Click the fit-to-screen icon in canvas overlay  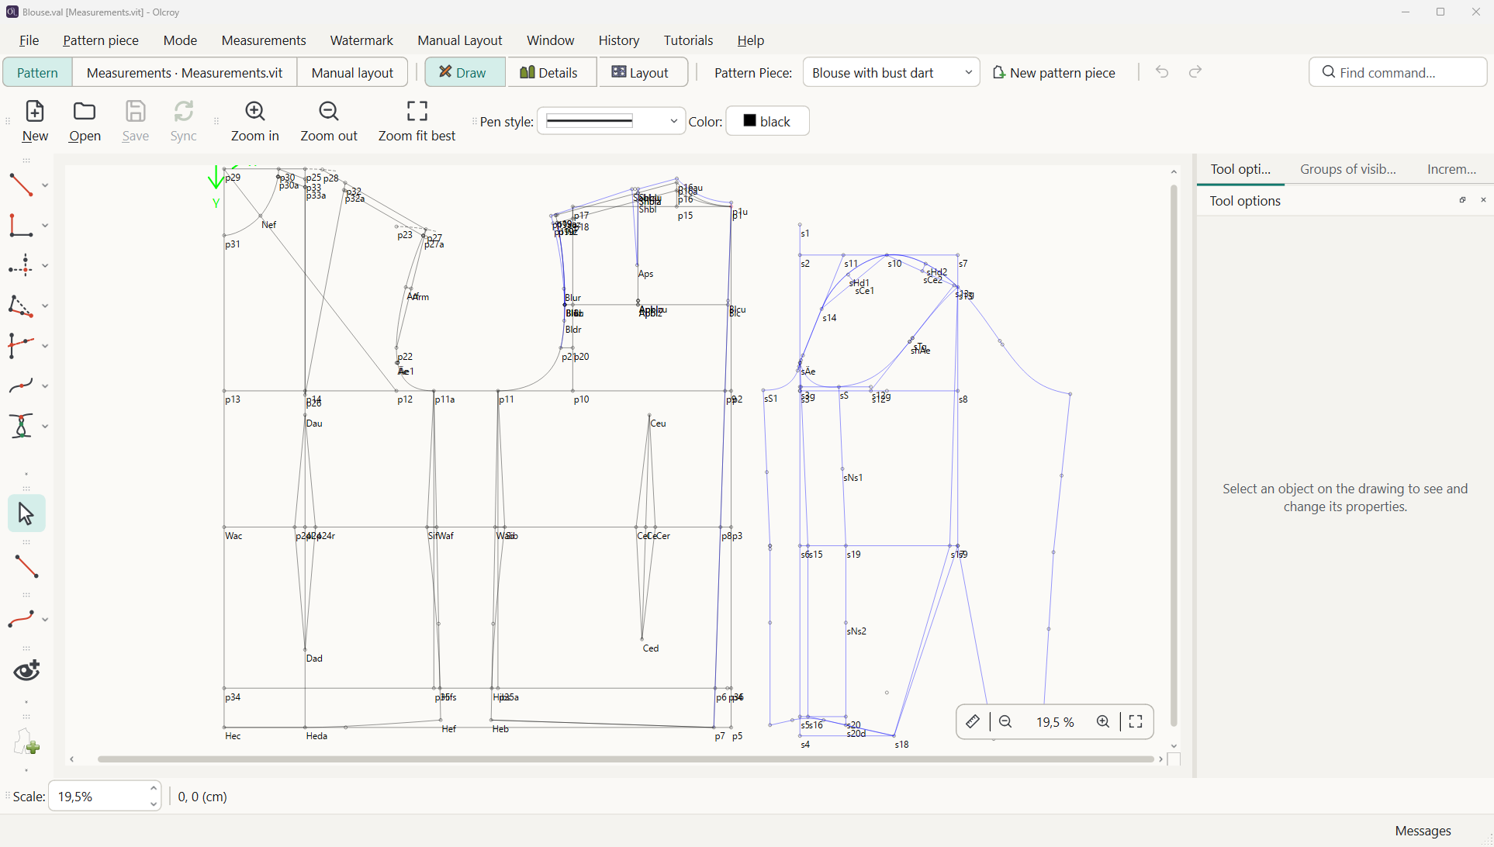pos(1136,722)
